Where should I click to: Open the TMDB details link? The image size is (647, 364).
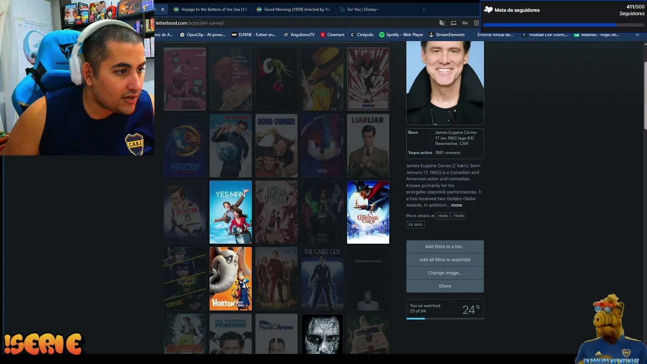pos(458,216)
